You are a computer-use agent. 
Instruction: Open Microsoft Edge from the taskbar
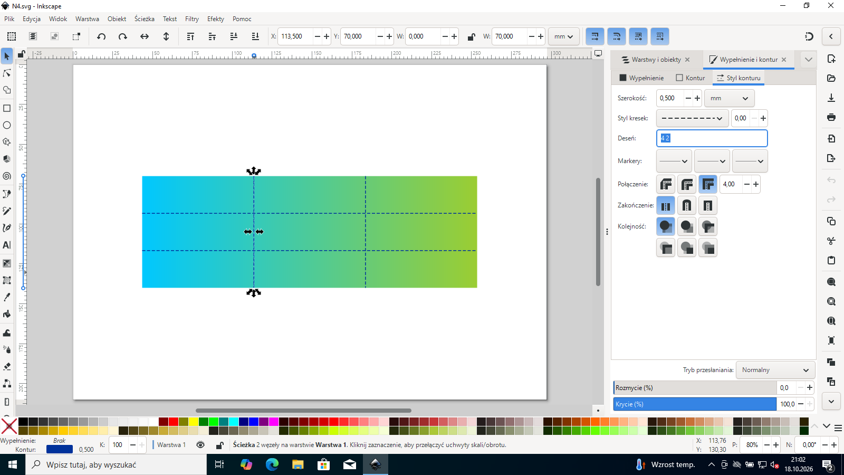point(272,464)
